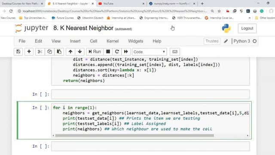Open a new browser tab
The image size is (275, 155).
(x=202, y=3)
